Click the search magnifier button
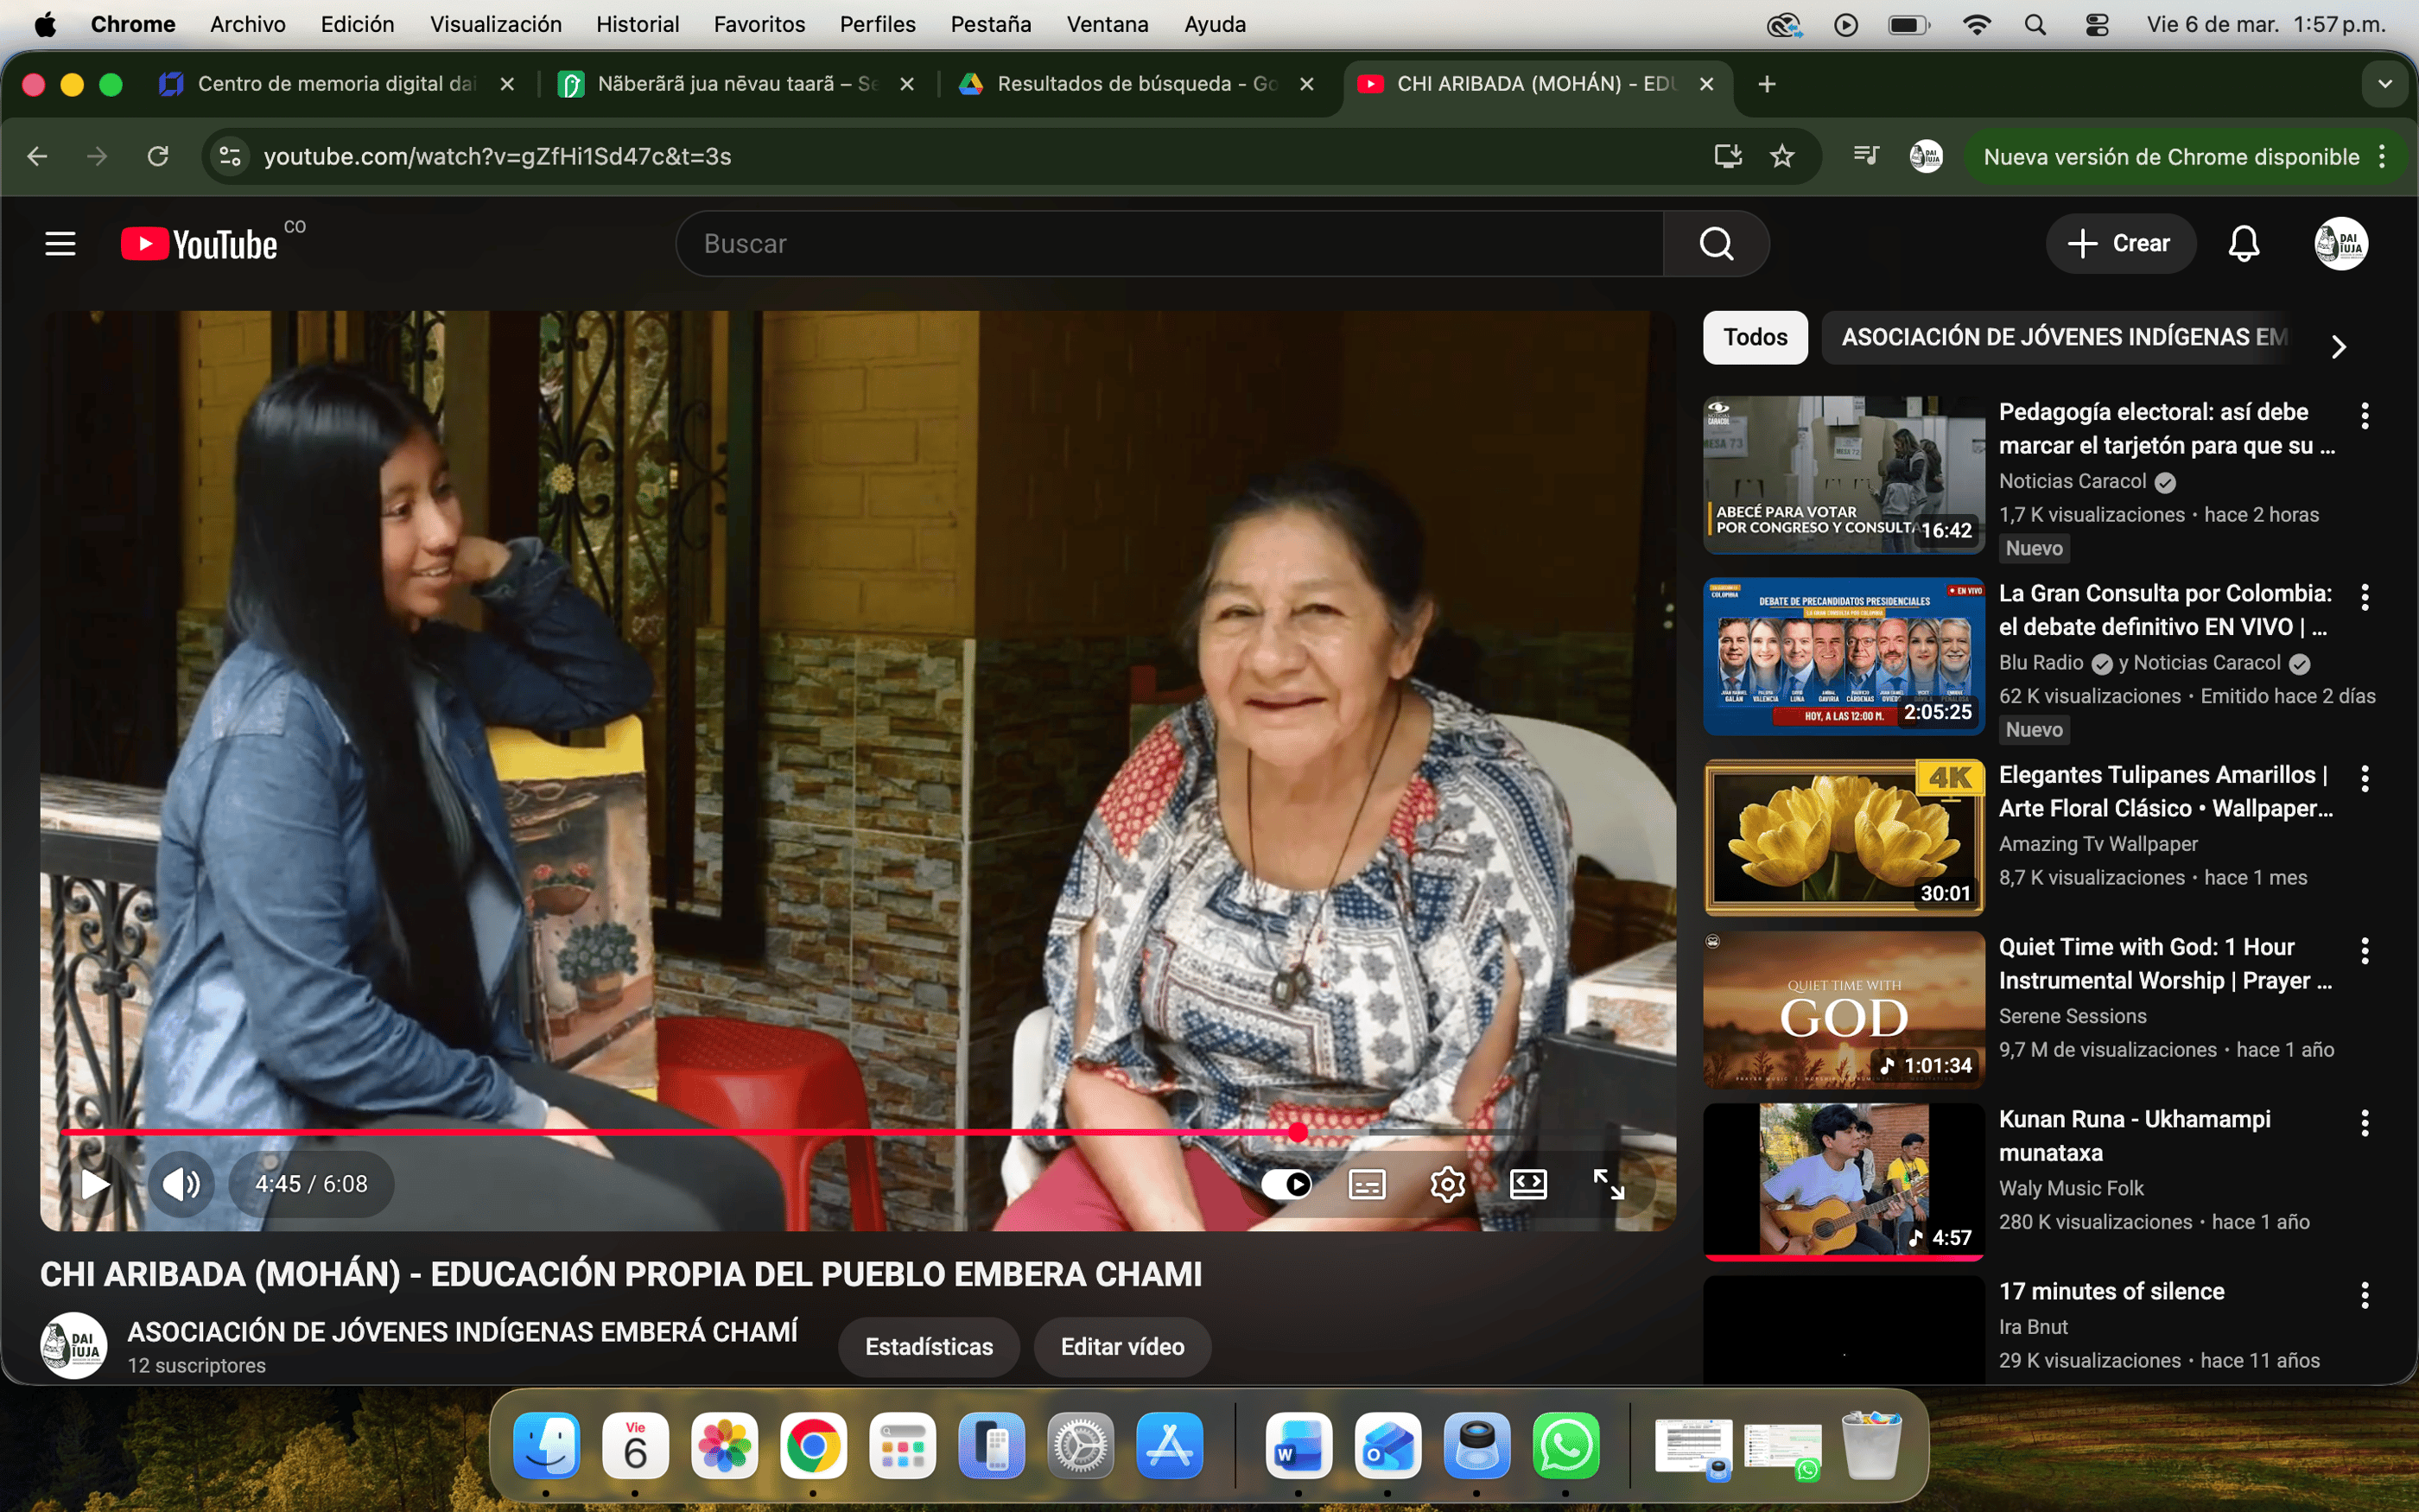The width and height of the screenshot is (2419, 1512). click(x=1715, y=243)
